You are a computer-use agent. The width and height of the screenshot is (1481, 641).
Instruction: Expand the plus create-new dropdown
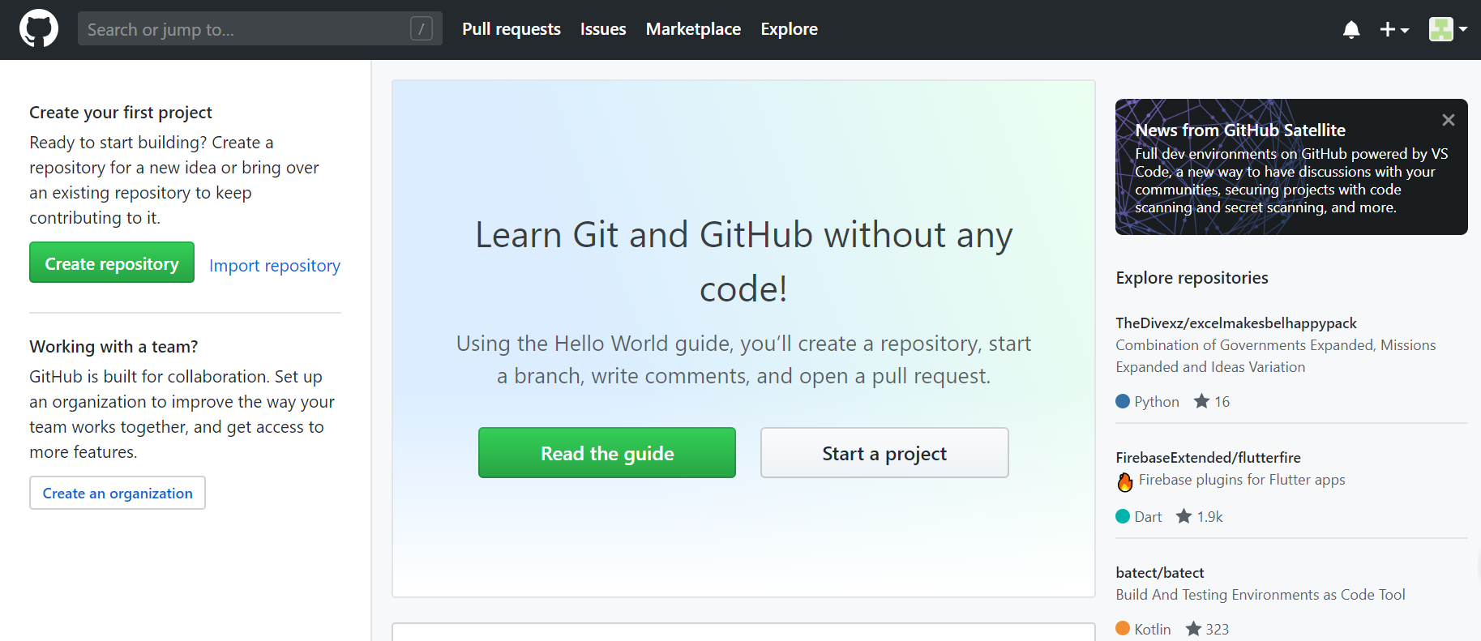pos(1394,30)
